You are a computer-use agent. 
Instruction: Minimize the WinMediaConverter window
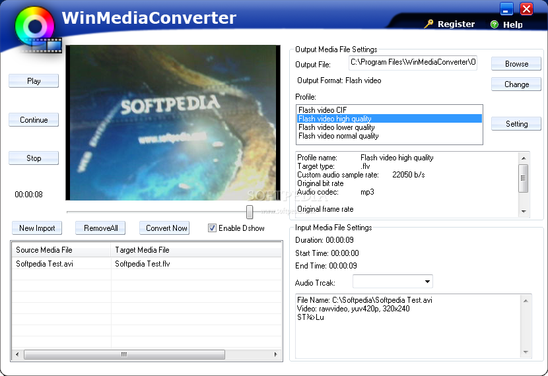point(506,9)
